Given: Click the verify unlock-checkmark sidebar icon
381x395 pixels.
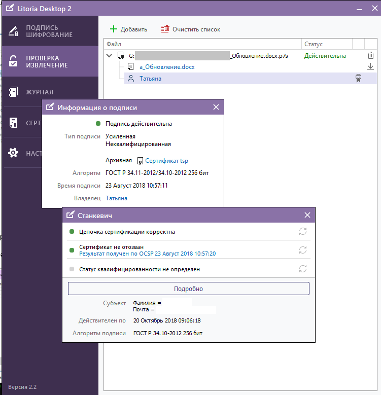Looking at the screenshot, I should (13, 61).
